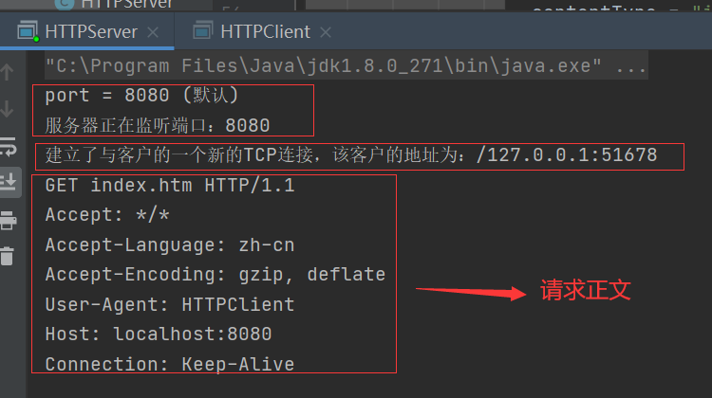Click the 'Accept-Encoding: gzip, deflate' line

(215, 275)
